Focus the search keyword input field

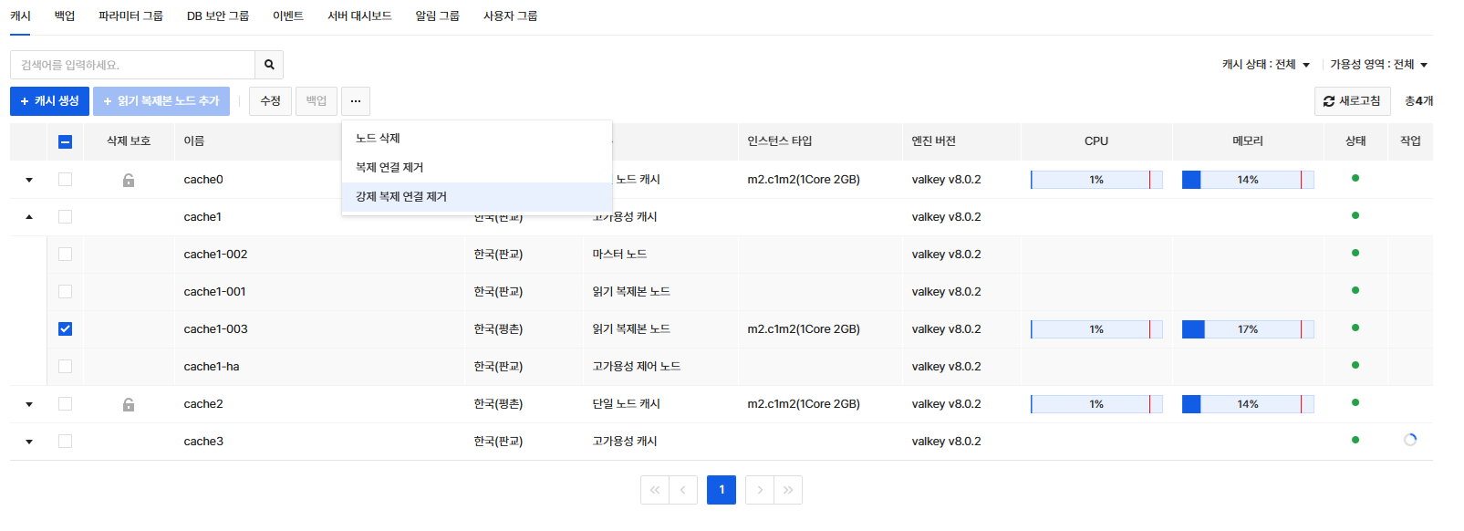(133, 65)
